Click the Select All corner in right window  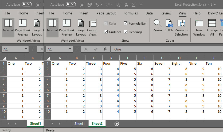point(49,58)
